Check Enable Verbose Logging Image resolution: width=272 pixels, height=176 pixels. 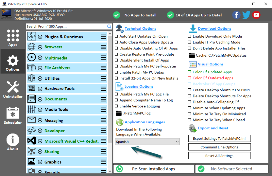coord(116,106)
